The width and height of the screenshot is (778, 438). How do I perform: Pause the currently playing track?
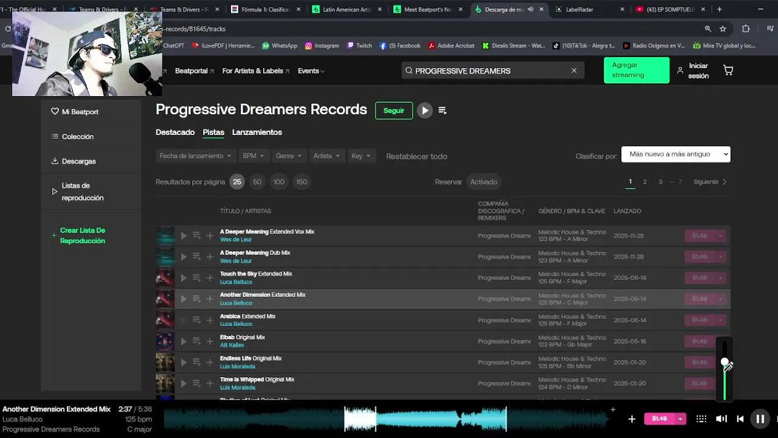760,419
